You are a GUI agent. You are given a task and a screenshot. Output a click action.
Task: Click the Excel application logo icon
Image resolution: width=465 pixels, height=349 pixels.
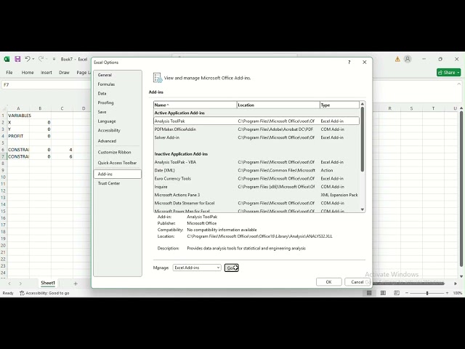click(7, 59)
